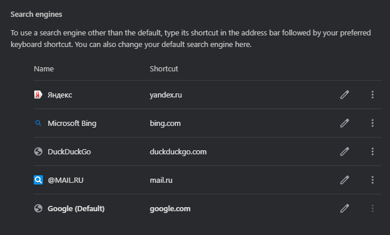Click the Google globe icon

[x=38, y=208]
